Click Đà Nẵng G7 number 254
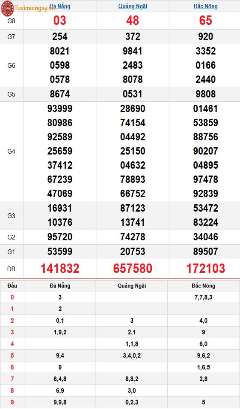 pyautogui.click(x=60, y=36)
